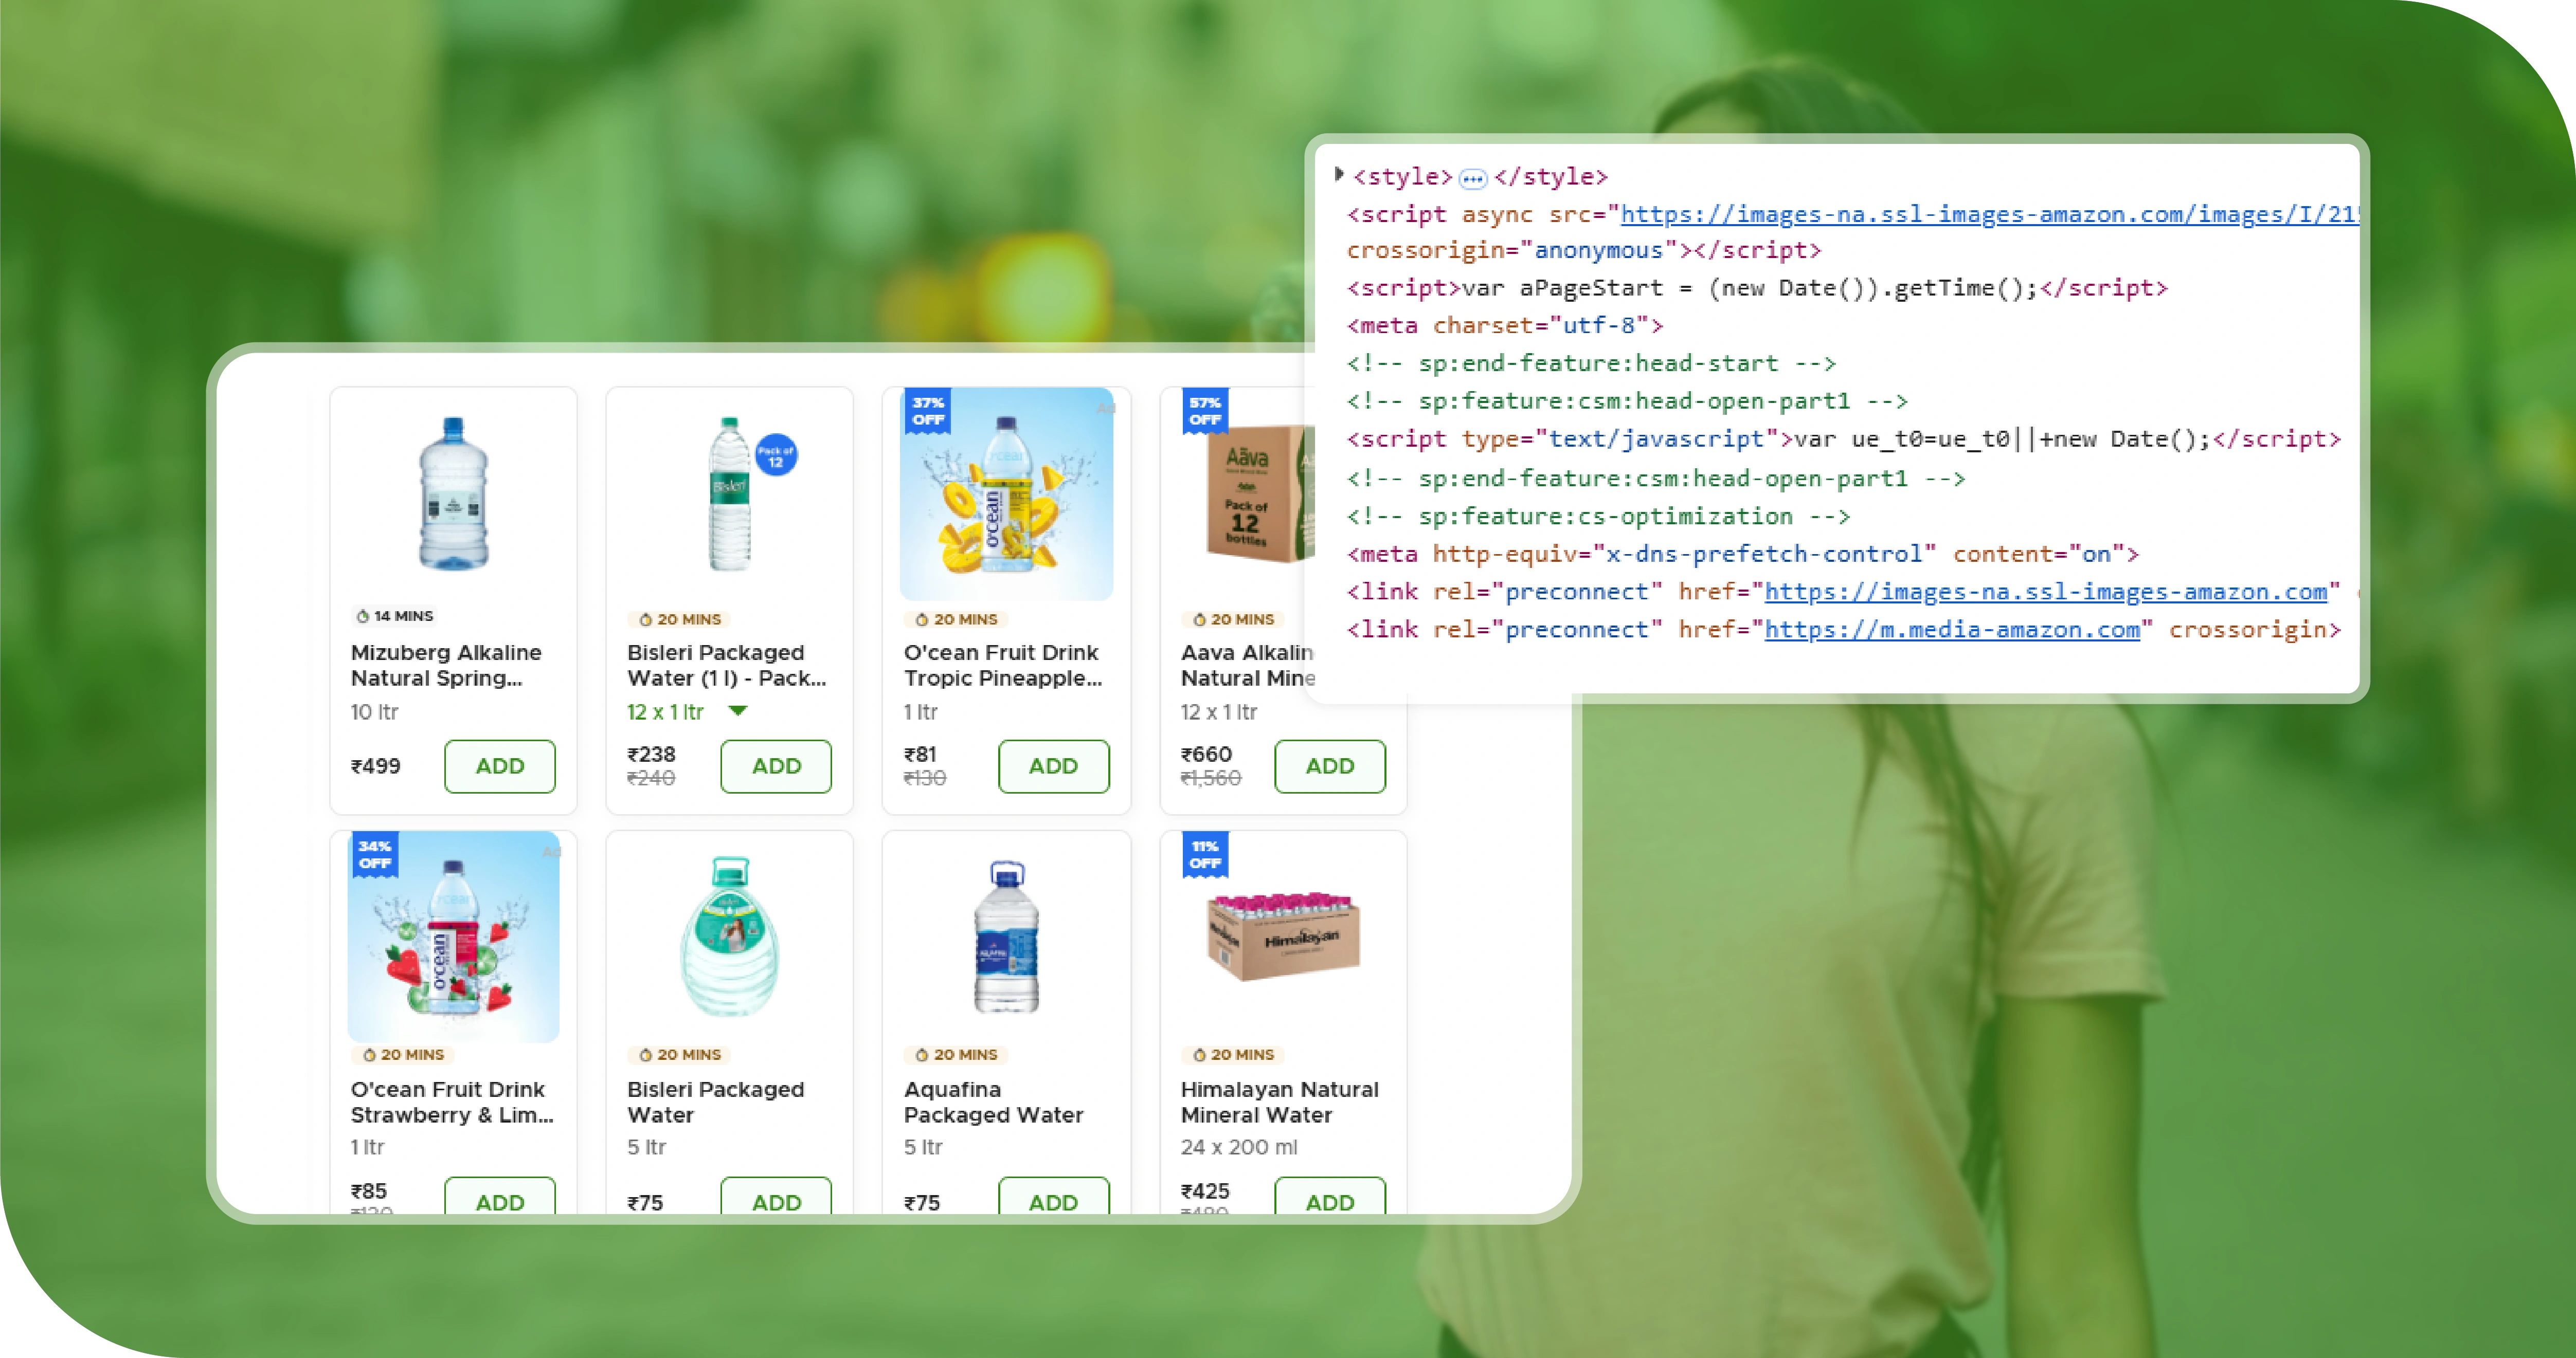2576x1358 pixels.
Task: Click the 10 ltr quantity text
Action: 374,711
